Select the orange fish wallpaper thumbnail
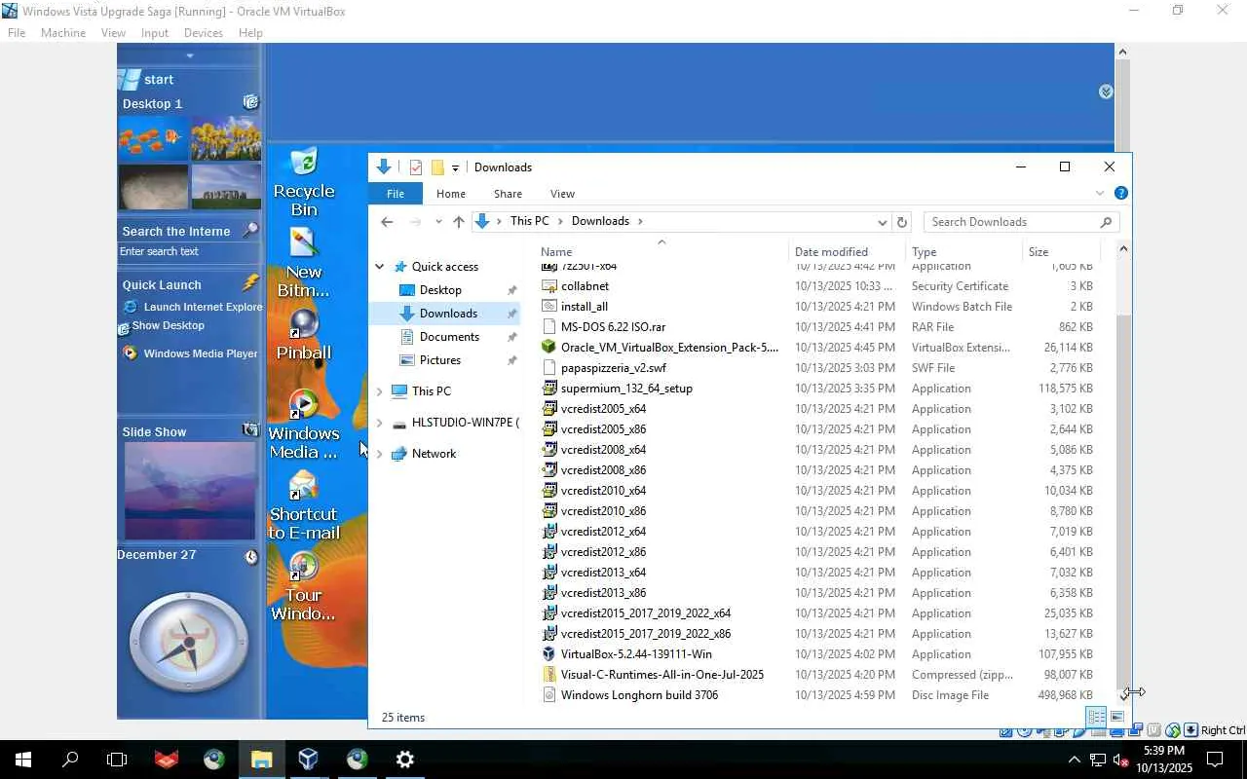The width and height of the screenshot is (1247, 779). click(x=154, y=139)
